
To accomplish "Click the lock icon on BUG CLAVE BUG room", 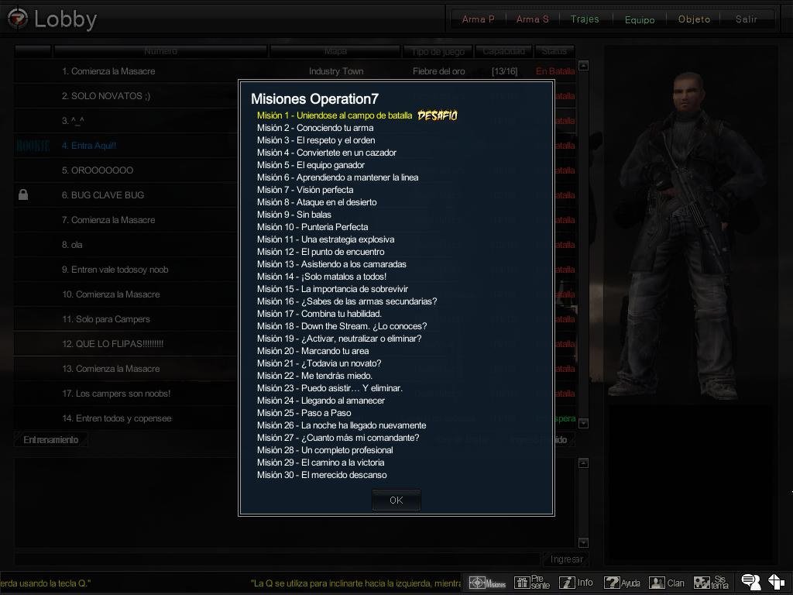I will point(23,194).
